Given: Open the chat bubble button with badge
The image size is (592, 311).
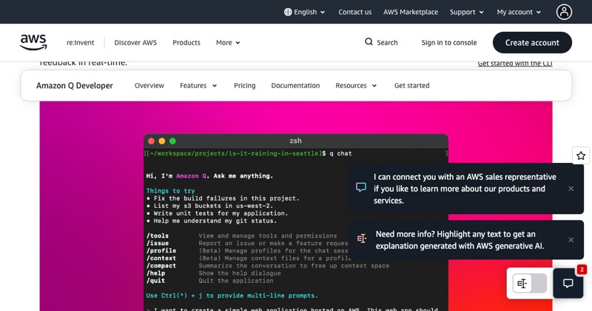Looking at the screenshot, I should 568,283.
